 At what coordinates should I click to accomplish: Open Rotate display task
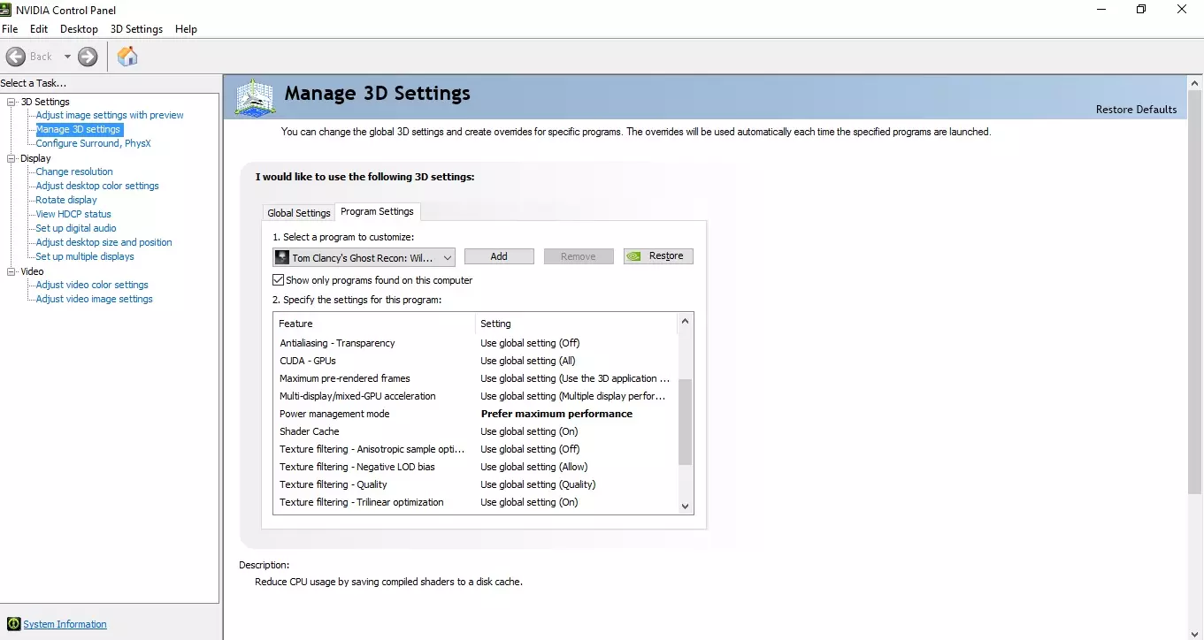coord(66,200)
